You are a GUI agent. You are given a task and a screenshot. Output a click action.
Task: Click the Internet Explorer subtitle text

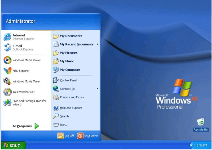click(x=24, y=39)
